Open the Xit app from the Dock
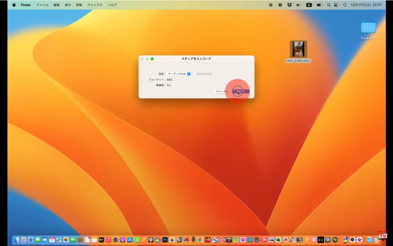The height and width of the screenshot is (246, 393). coord(321,240)
